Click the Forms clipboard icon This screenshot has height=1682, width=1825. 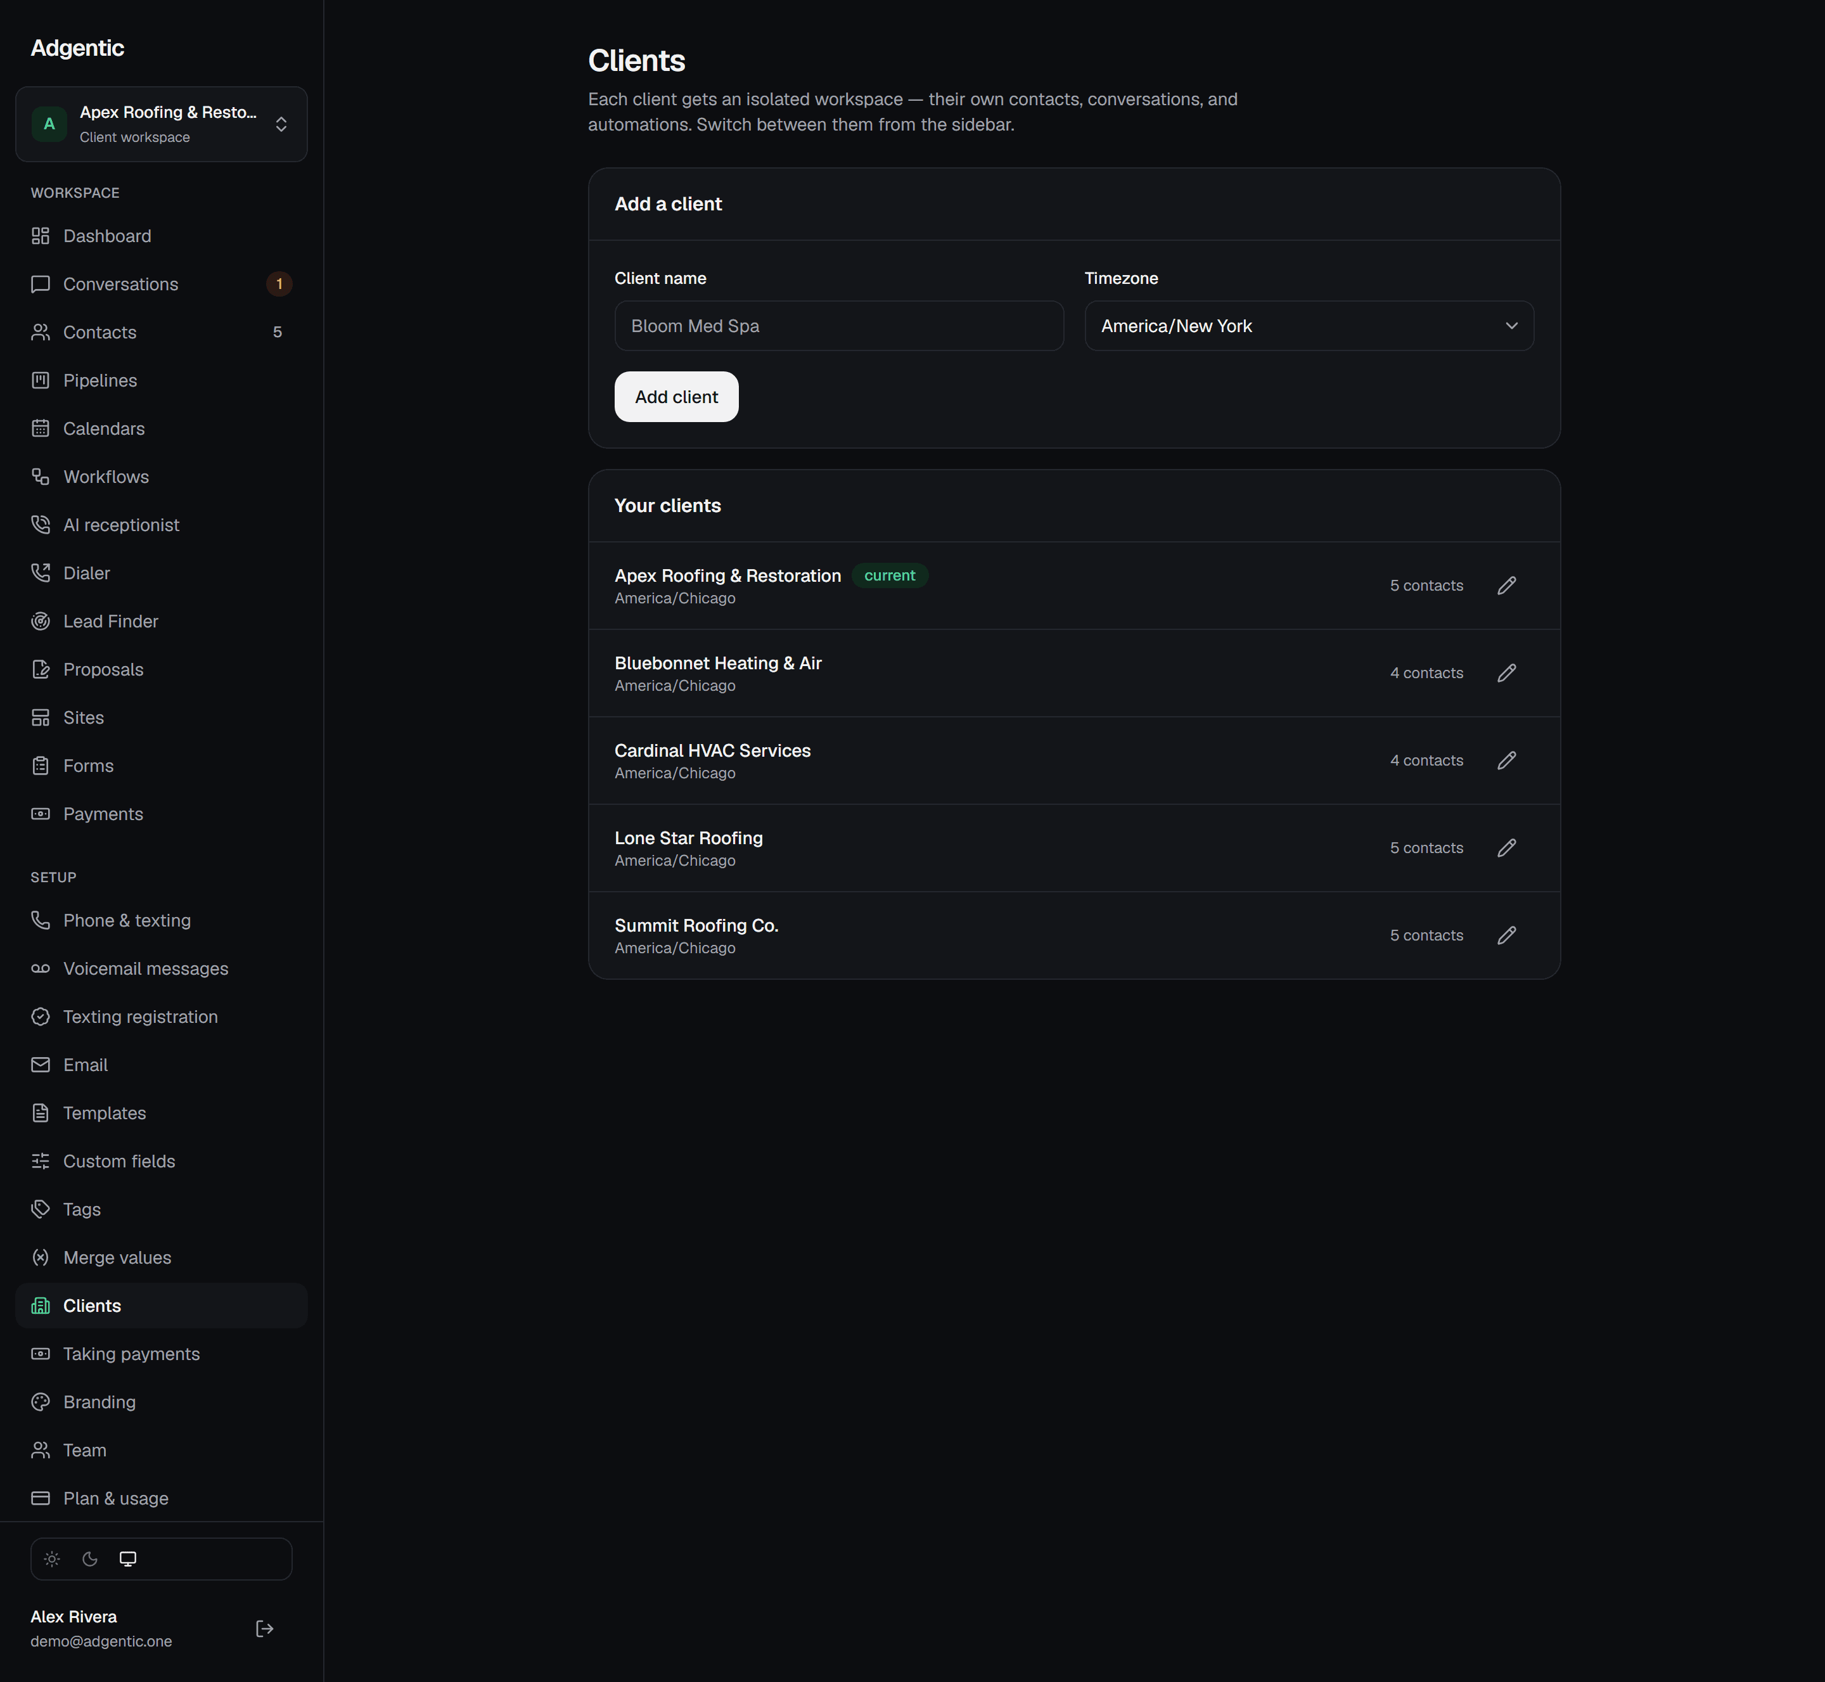click(x=41, y=766)
